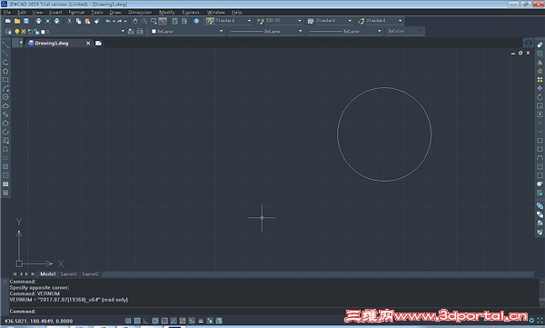Viewport: 545px width, 328px height.
Task: Click the blue Help circle icon
Action: (x=196, y=21)
